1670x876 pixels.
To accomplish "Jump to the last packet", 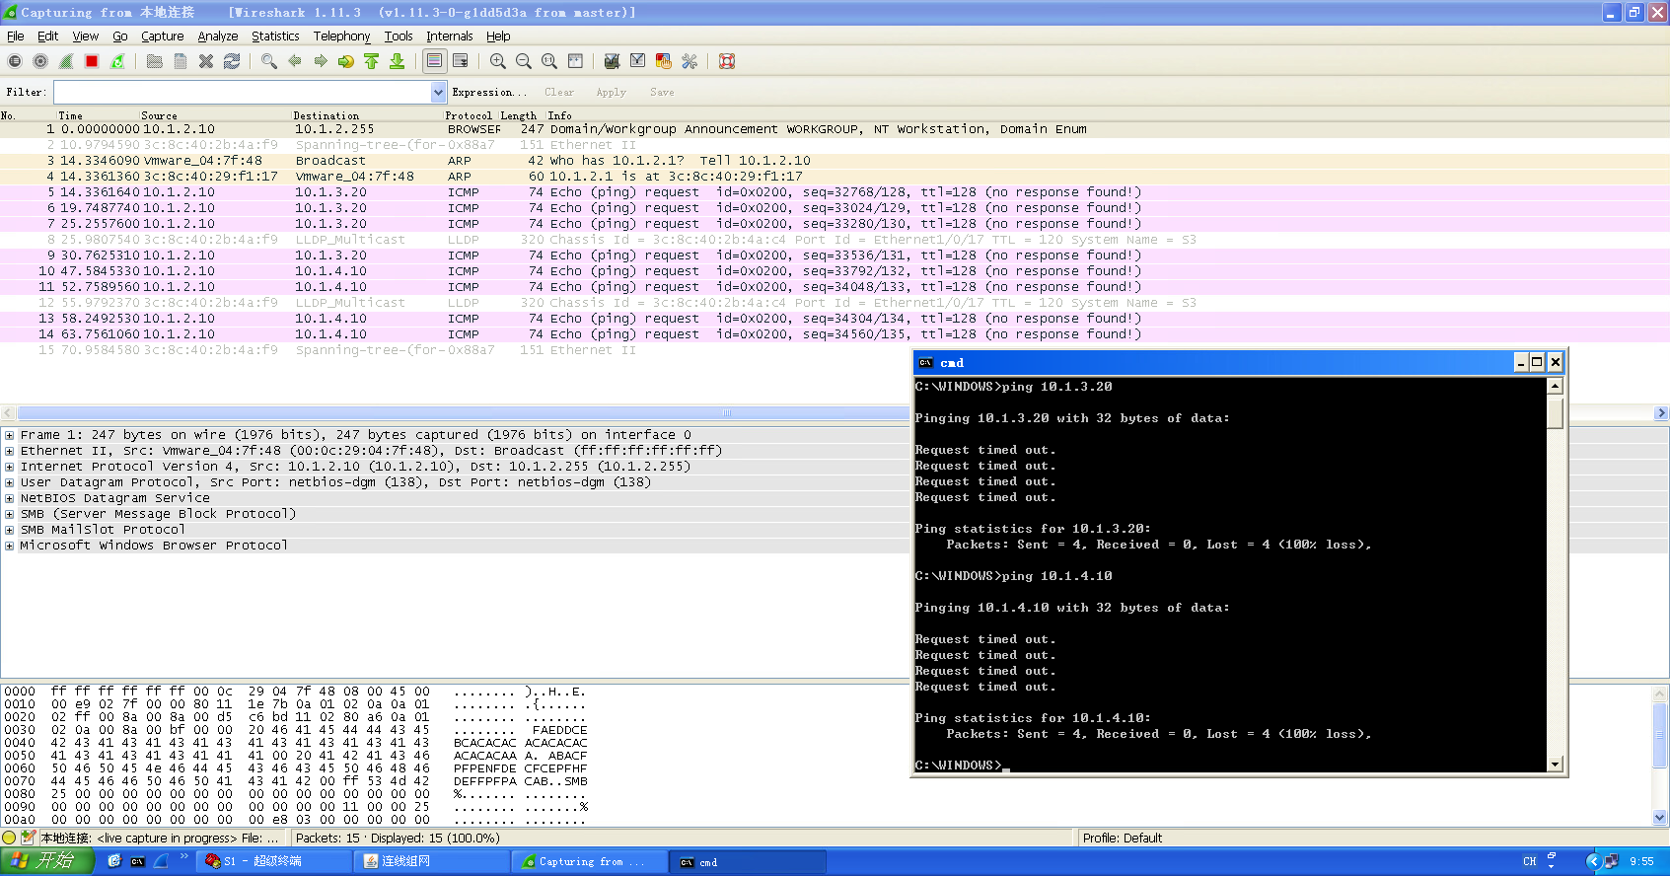I will (x=398, y=61).
